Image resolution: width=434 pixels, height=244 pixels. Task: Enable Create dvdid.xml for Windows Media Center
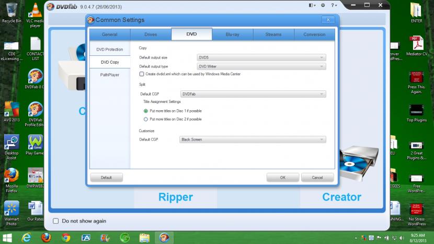click(142, 74)
